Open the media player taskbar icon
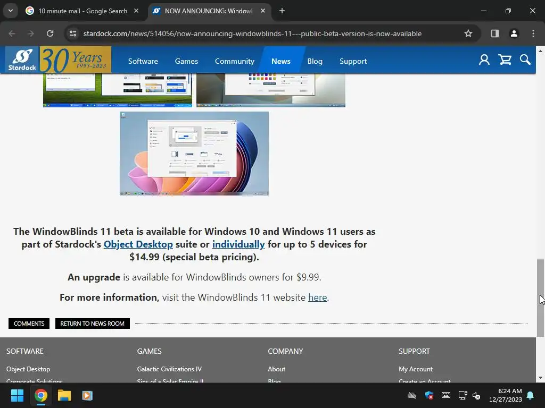The height and width of the screenshot is (408, 545). point(87,395)
